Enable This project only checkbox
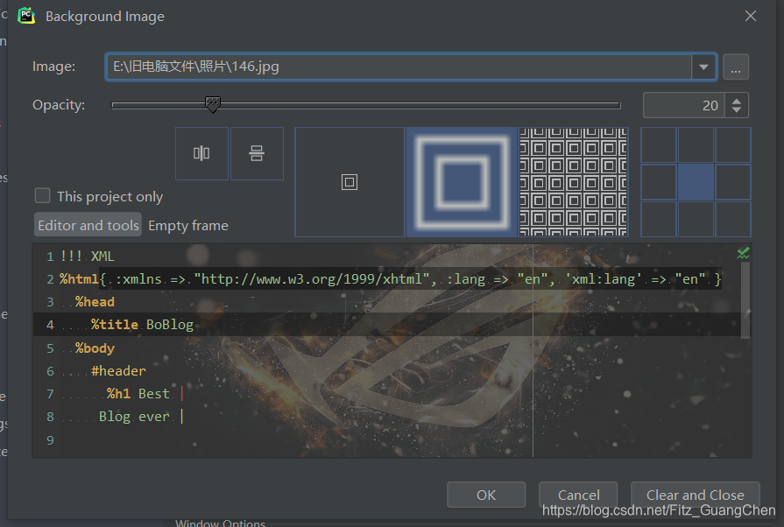Viewport: 784px width, 527px height. (x=43, y=196)
